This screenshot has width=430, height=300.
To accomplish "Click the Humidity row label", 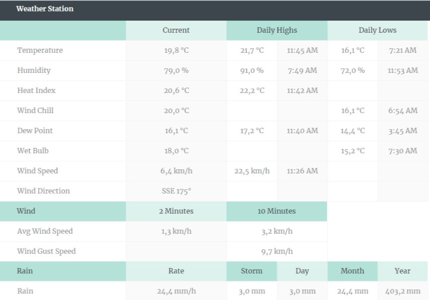I will coord(34,70).
